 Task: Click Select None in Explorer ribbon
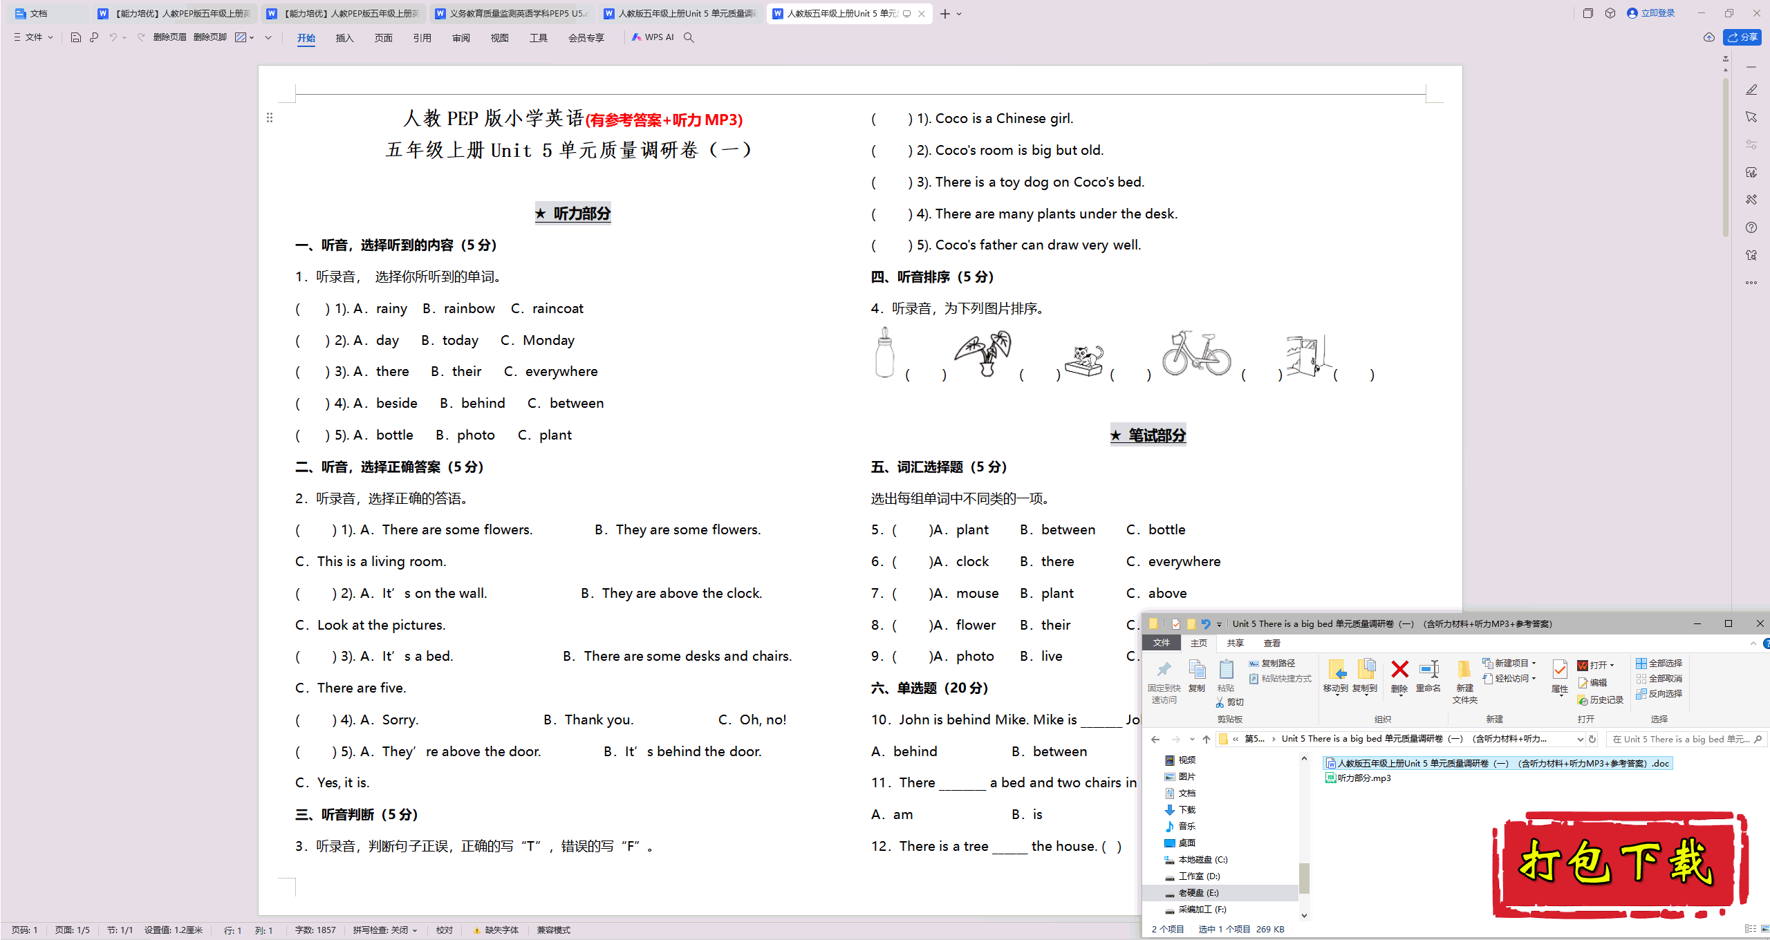click(1659, 679)
